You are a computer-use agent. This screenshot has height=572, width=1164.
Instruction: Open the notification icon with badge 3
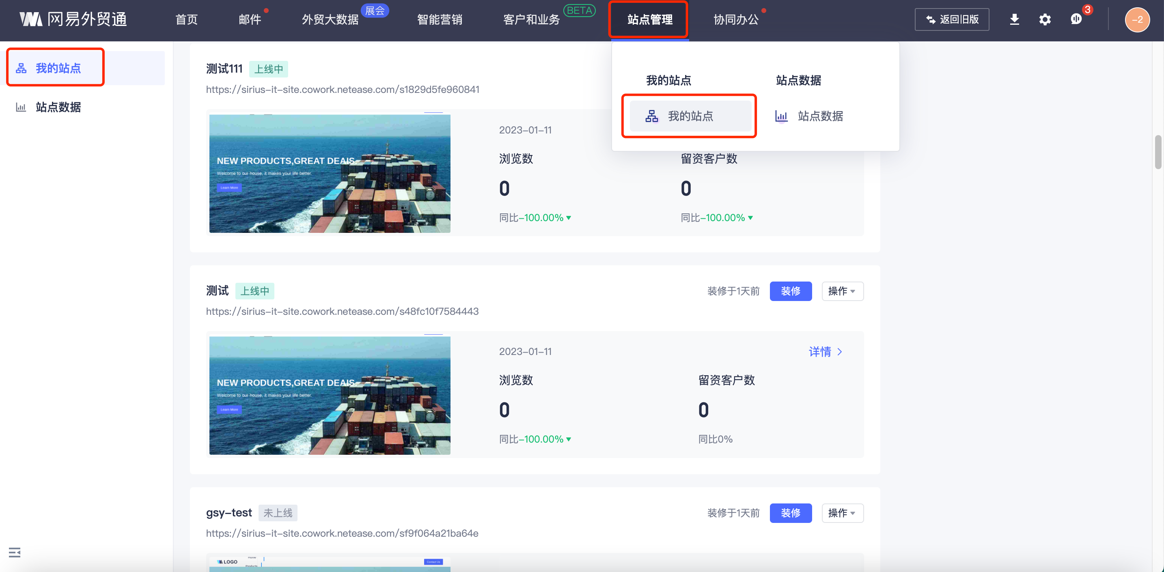(1076, 19)
